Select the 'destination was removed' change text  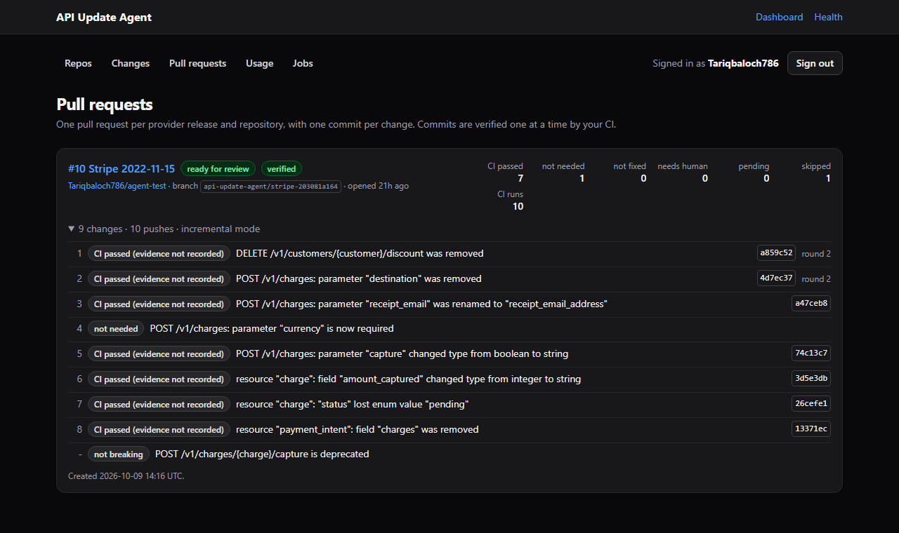point(359,278)
